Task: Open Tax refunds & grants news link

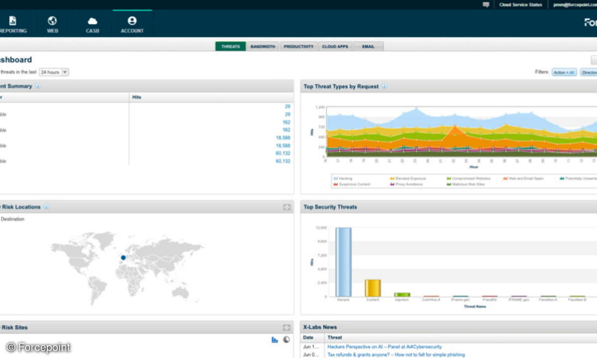Action: pyautogui.click(x=396, y=355)
